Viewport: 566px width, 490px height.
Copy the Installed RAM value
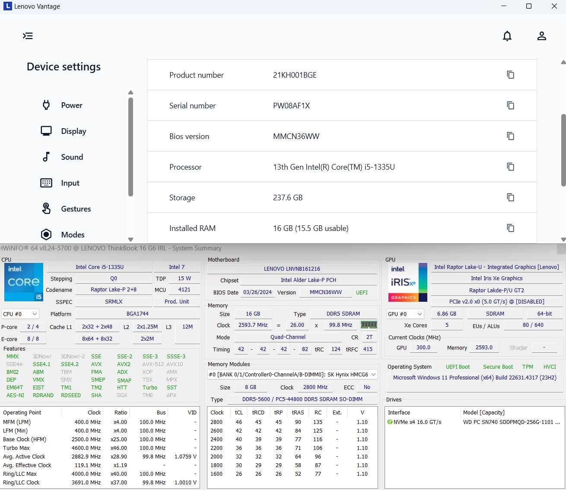coord(510,228)
